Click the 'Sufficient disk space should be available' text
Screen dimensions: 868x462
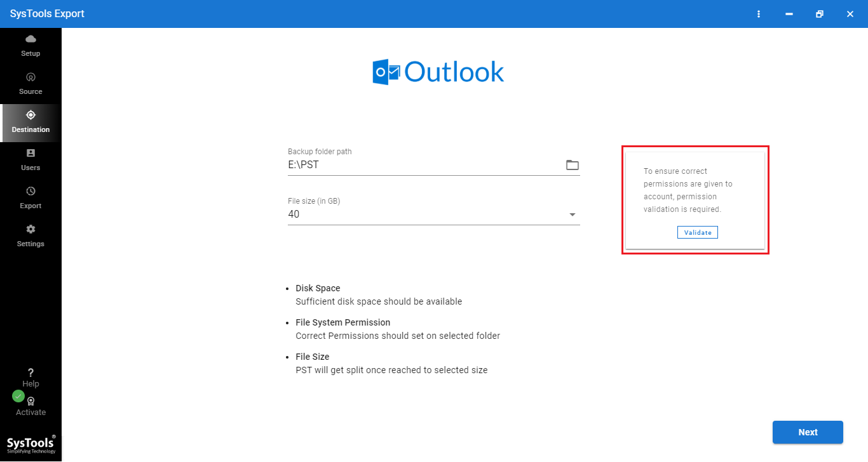click(x=379, y=301)
